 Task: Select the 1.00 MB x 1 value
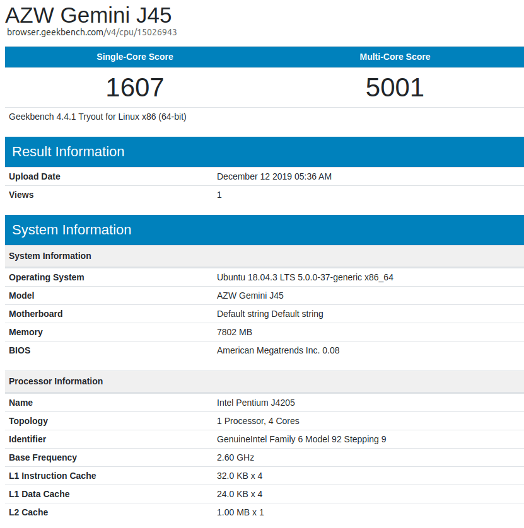[240, 512]
